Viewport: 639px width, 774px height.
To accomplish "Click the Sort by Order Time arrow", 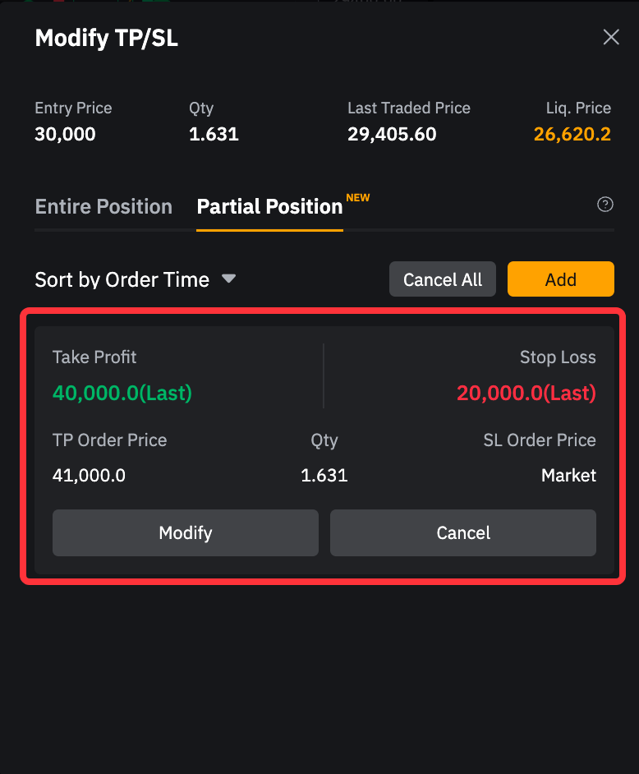I will click(229, 279).
